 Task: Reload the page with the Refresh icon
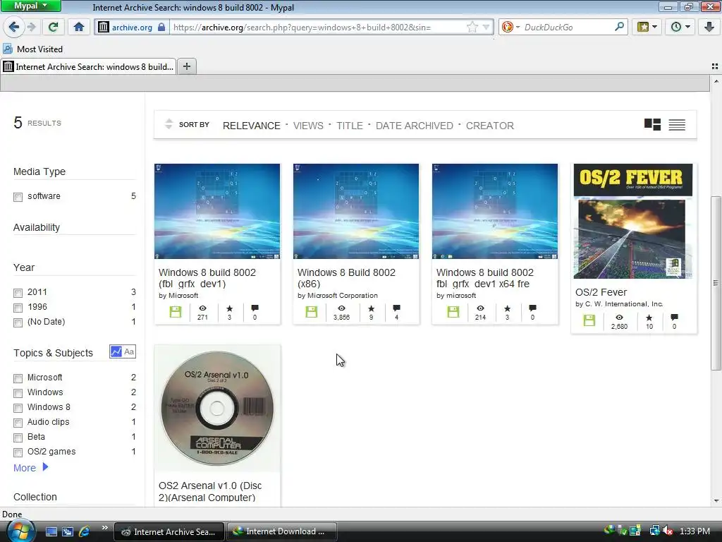(x=53, y=28)
